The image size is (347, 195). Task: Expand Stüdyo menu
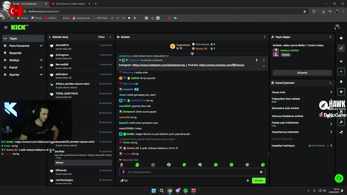(41, 60)
